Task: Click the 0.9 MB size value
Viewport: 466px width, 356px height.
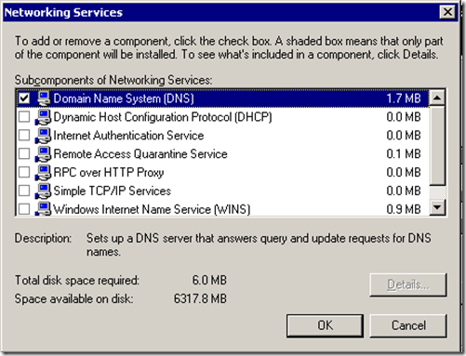Action: (404, 209)
